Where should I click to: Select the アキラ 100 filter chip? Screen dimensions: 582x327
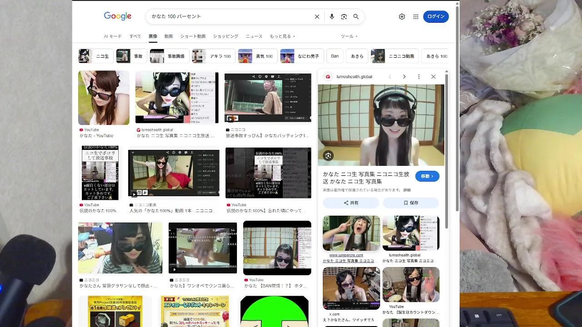pyautogui.click(x=213, y=56)
